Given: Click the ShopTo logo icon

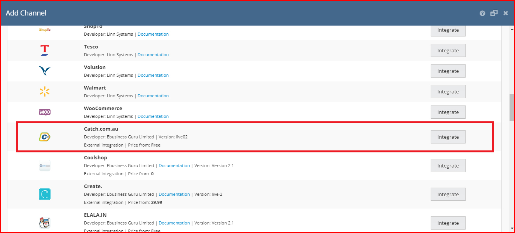Looking at the screenshot, I should [45, 29].
